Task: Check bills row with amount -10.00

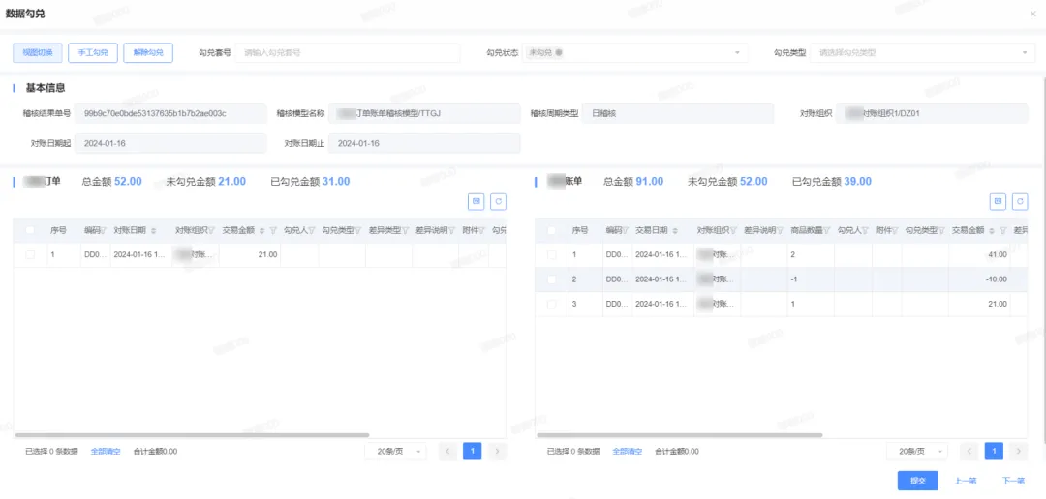Action: pyautogui.click(x=552, y=279)
